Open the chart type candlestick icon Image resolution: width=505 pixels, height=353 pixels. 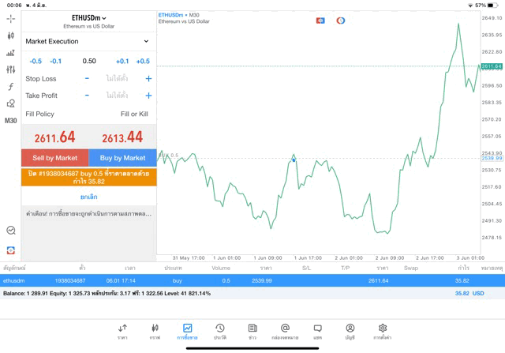[10, 36]
